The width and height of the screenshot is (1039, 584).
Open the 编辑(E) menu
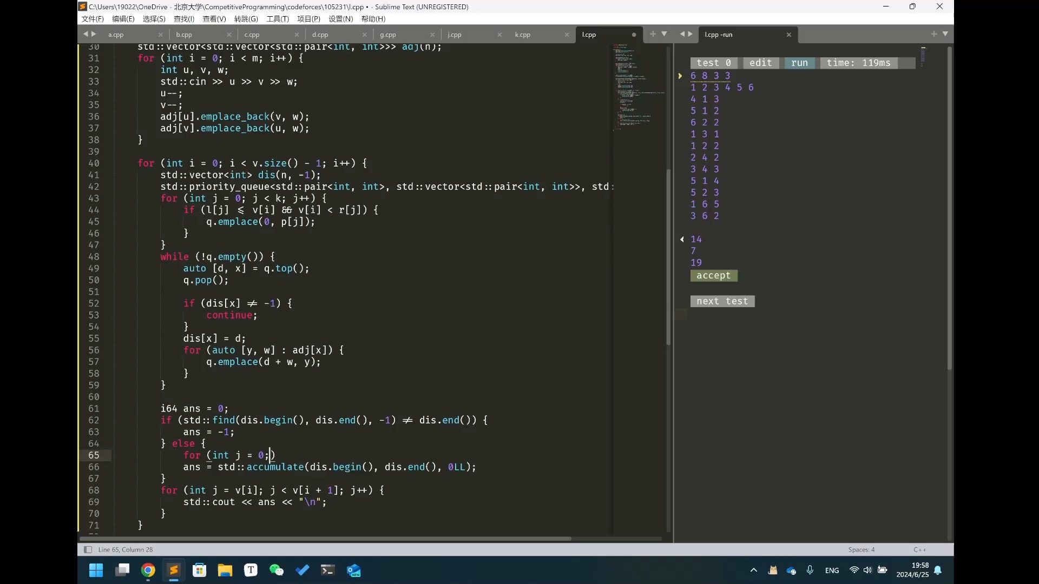pyautogui.click(x=123, y=19)
